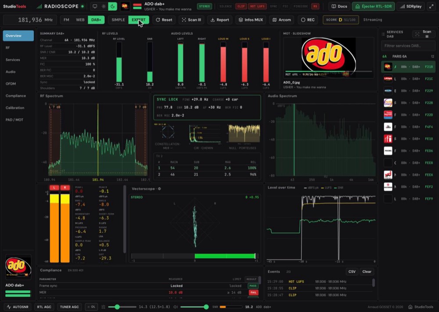Open the Compliance sidebar section
Image resolution: width=439 pixels, height=312 pixels.
pyautogui.click(x=18, y=96)
